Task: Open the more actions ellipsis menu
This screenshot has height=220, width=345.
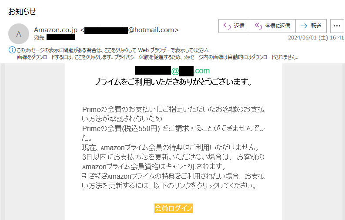Action: point(337,26)
